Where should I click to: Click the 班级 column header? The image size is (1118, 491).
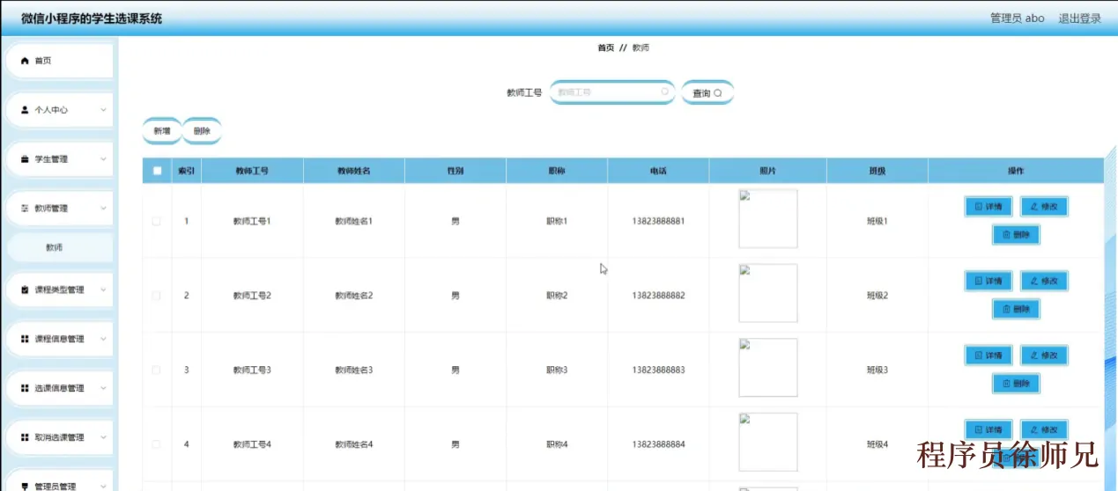coord(877,171)
